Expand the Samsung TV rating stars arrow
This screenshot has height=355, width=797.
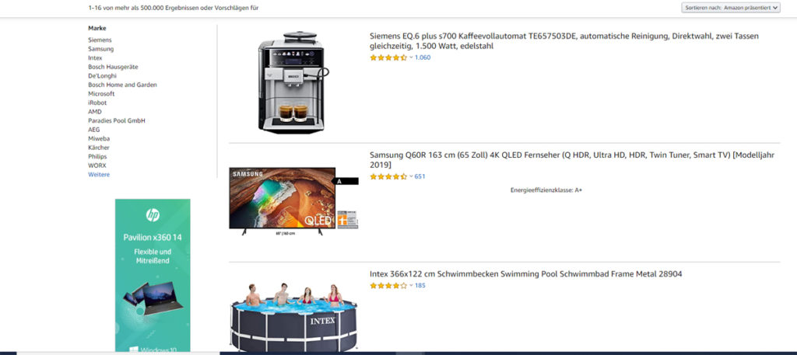411,177
